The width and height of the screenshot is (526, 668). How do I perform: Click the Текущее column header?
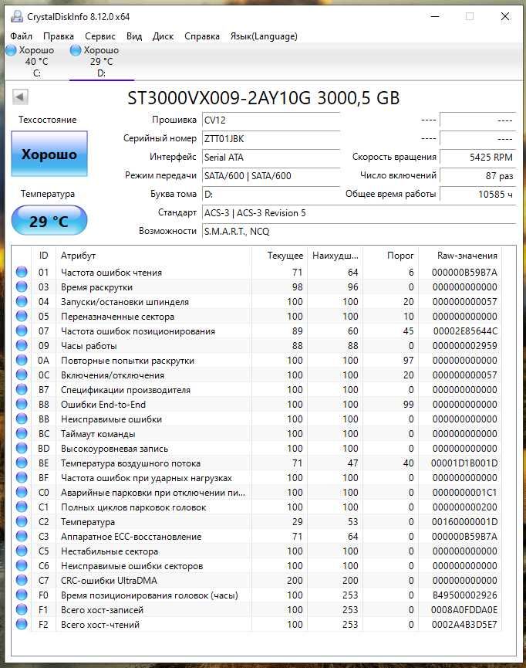pos(278,256)
